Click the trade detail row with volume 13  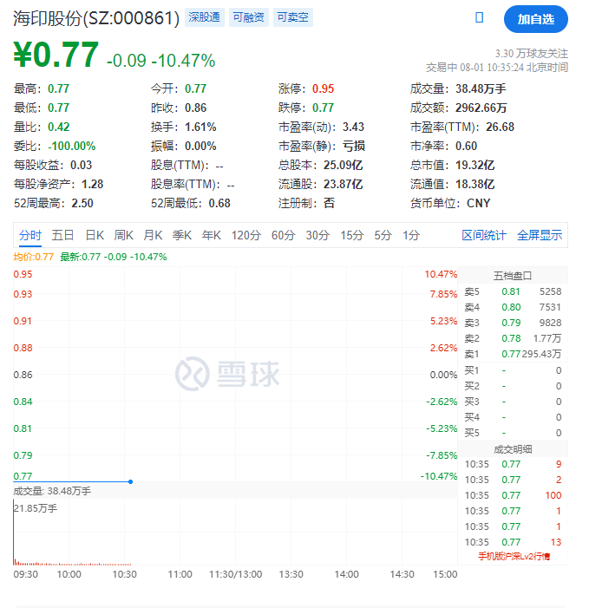point(513,542)
